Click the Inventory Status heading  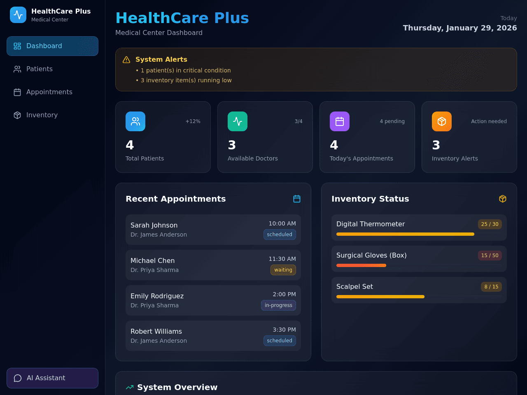pos(370,199)
